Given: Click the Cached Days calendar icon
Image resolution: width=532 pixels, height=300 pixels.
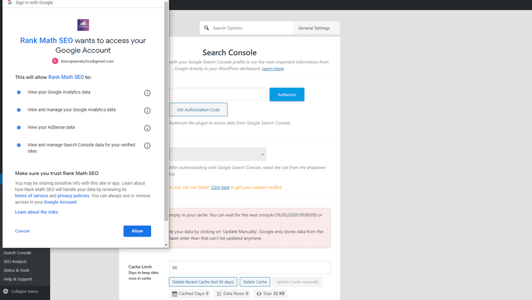Looking at the screenshot, I should (x=175, y=293).
